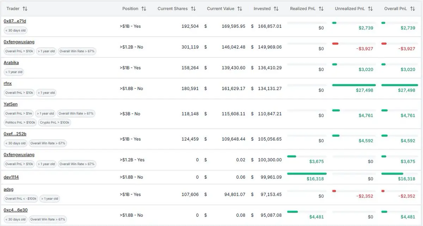The height and width of the screenshot is (226, 423).
Task: Click the Current Value header text
Action: [221, 8]
